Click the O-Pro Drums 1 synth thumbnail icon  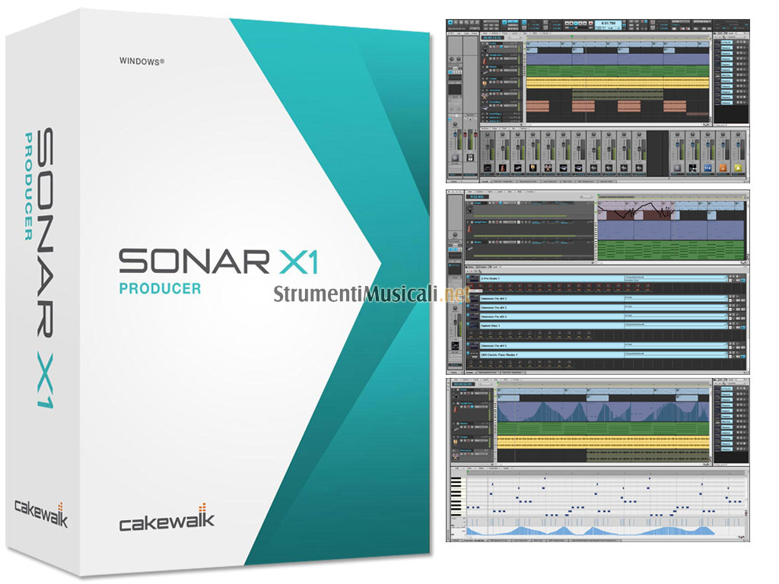(x=472, y=280)
